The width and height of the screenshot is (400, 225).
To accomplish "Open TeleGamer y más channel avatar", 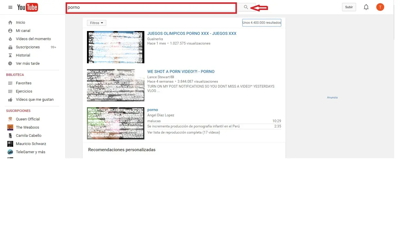I will click(x=10, y=152).
